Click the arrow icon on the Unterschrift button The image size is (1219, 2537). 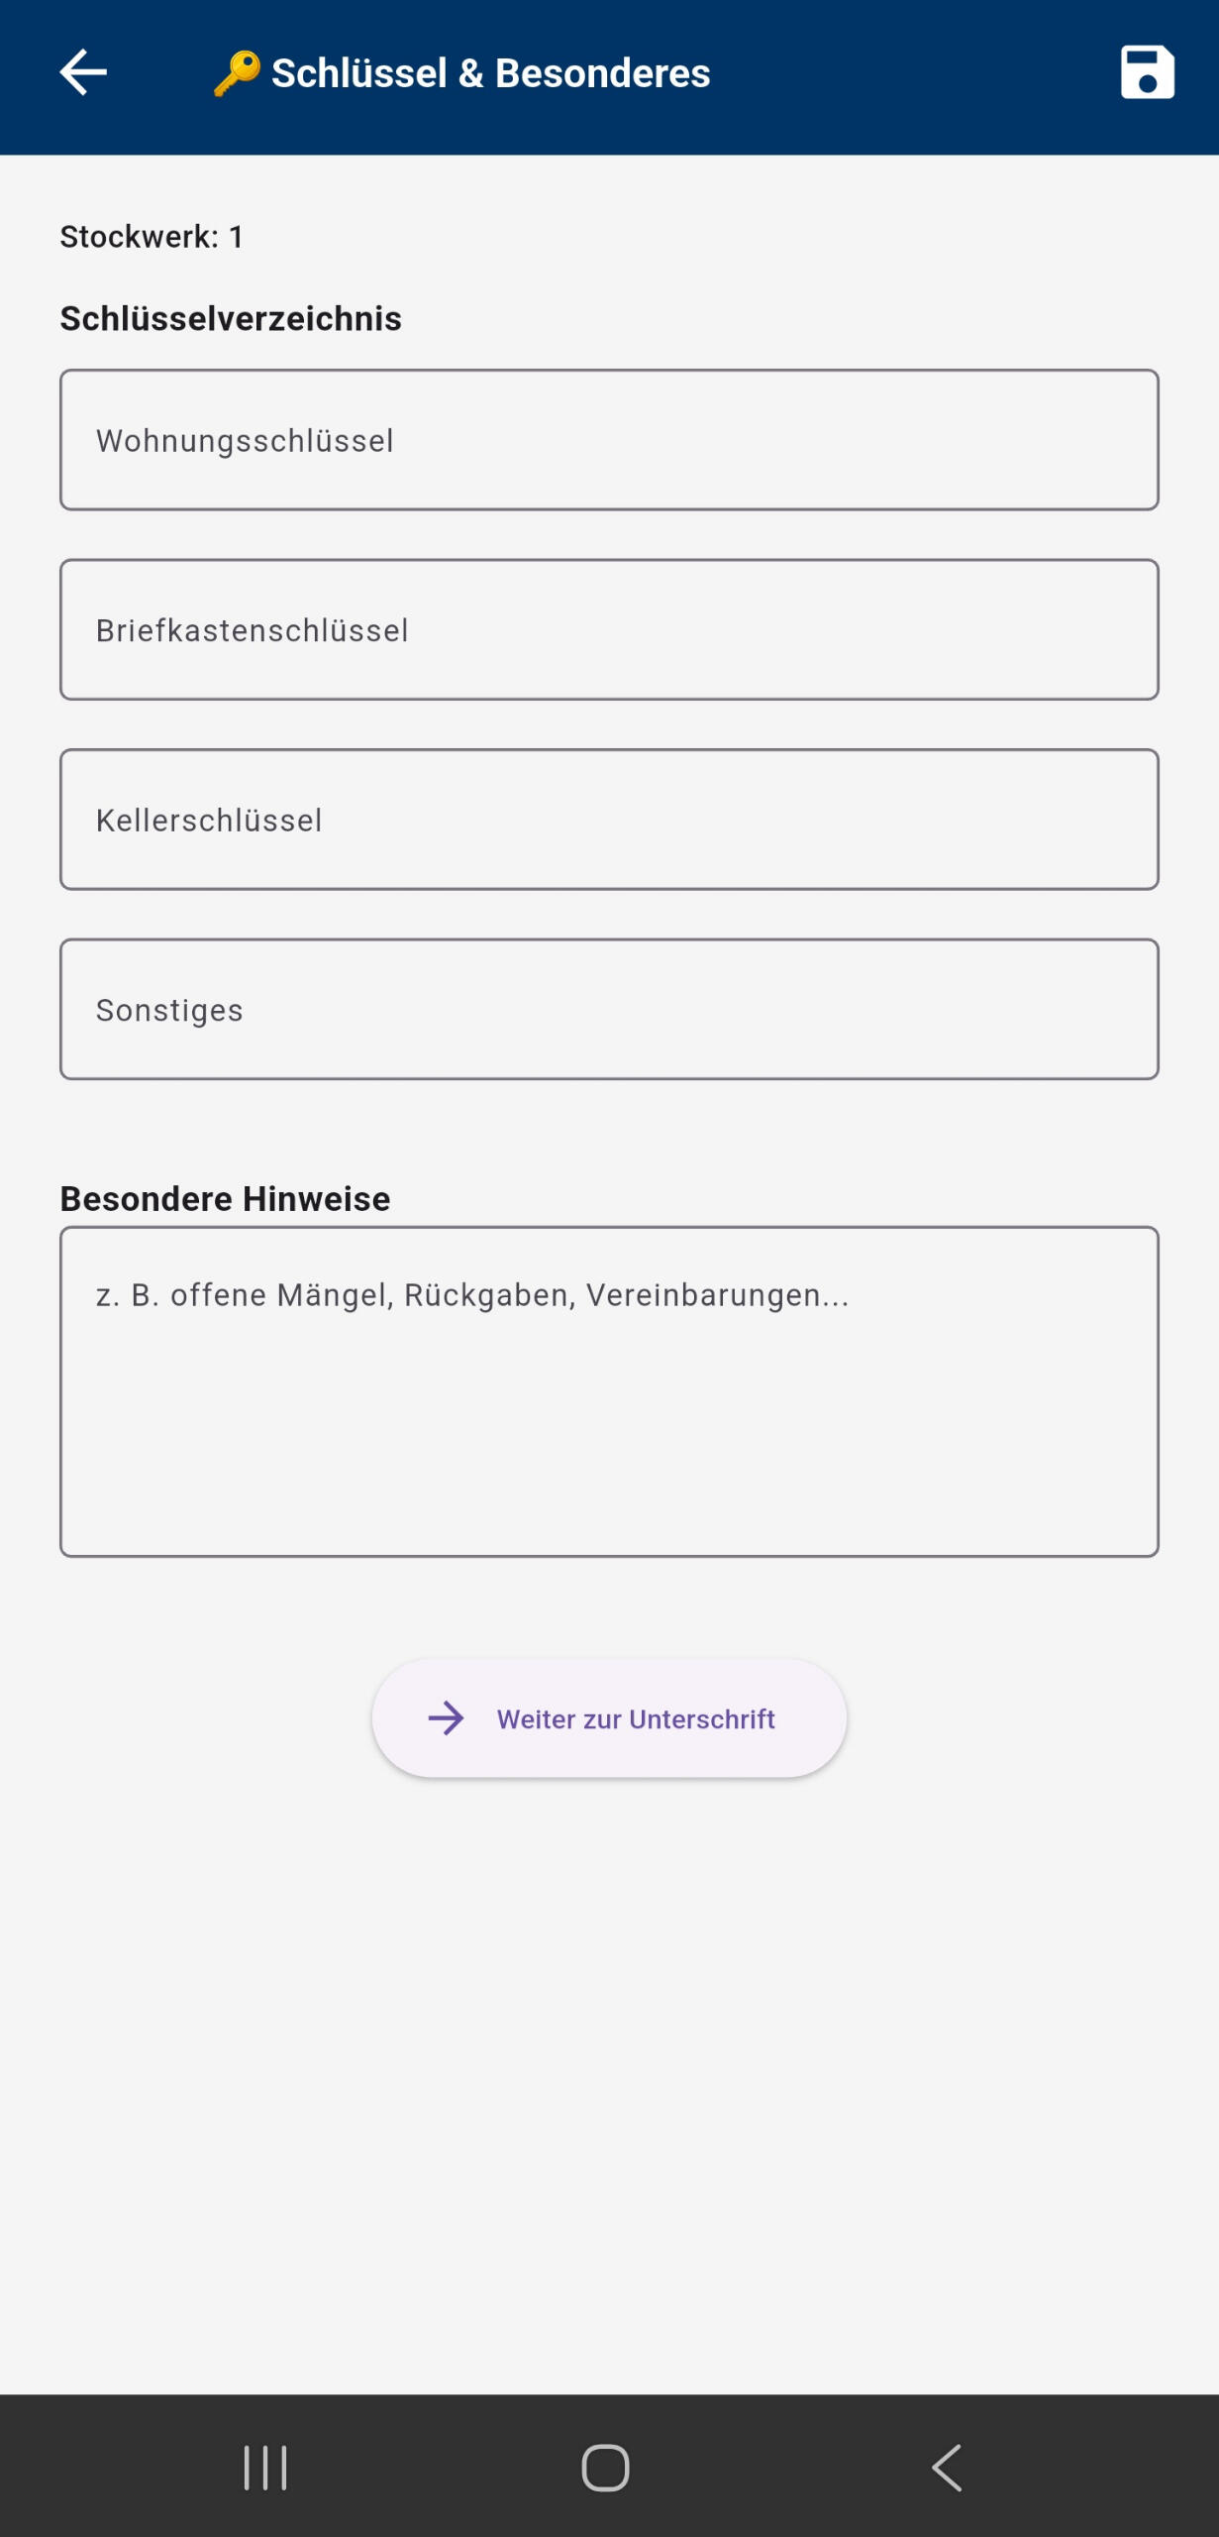(x=446, y=1718)
